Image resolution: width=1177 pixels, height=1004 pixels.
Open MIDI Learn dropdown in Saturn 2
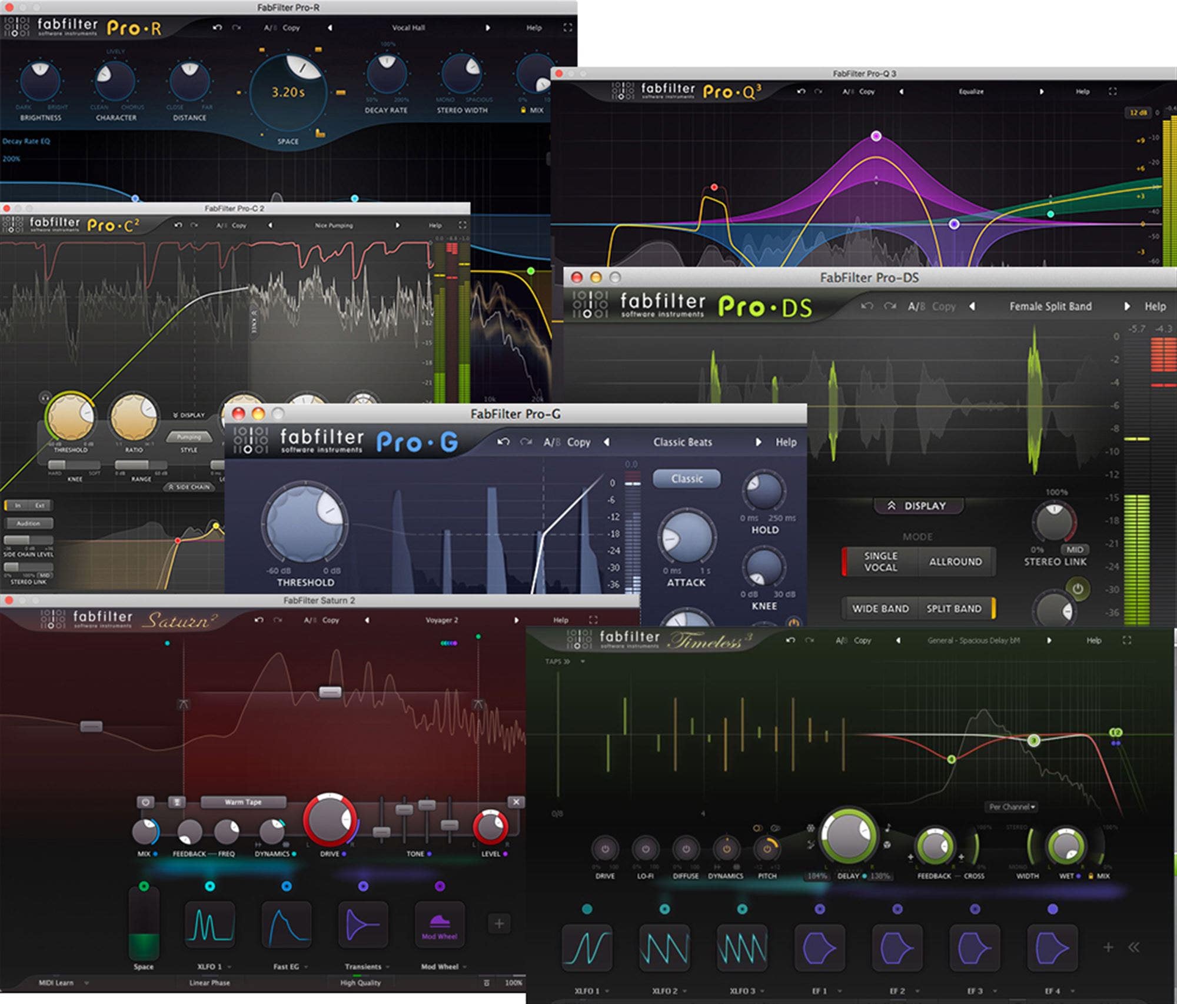click(x=64, y=983)
